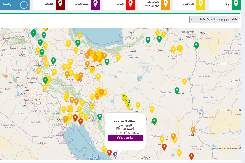The width and height of the screenshot is (245, 163).
Task: Click the info icon next to راهنما
Action: [32, 4]
